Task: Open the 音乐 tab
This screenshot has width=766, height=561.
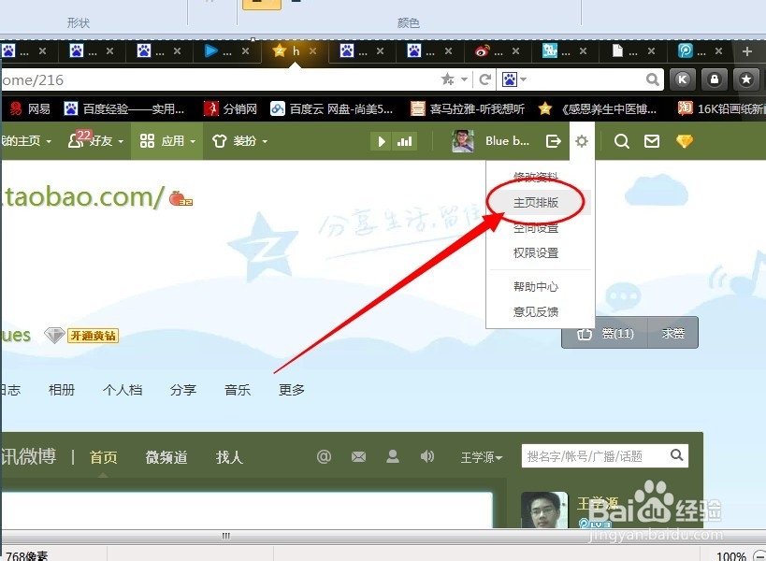Action: tap(238, 390)
